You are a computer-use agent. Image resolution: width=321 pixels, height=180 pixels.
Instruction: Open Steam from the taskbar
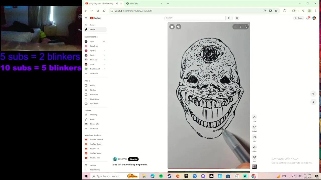pyautogui.click(x=169, y=176)
